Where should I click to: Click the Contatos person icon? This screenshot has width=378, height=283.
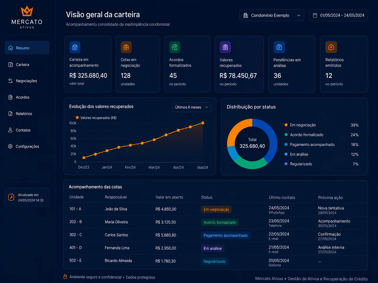click(x=10, y=130)
